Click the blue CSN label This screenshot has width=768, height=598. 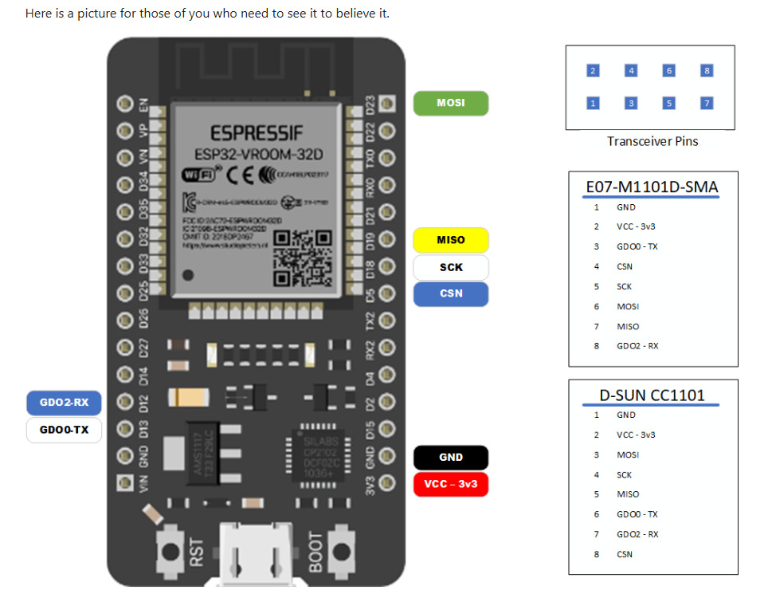[451, 293]
